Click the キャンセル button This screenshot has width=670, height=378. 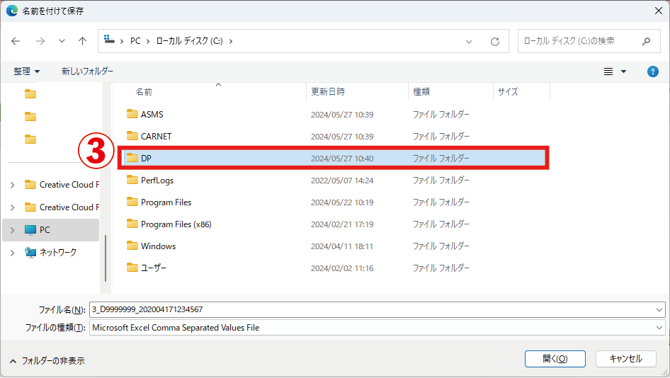[x=626, y=359]
